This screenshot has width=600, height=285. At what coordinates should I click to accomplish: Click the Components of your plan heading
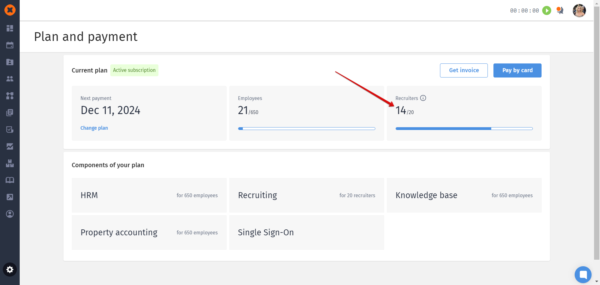[108, 165]
